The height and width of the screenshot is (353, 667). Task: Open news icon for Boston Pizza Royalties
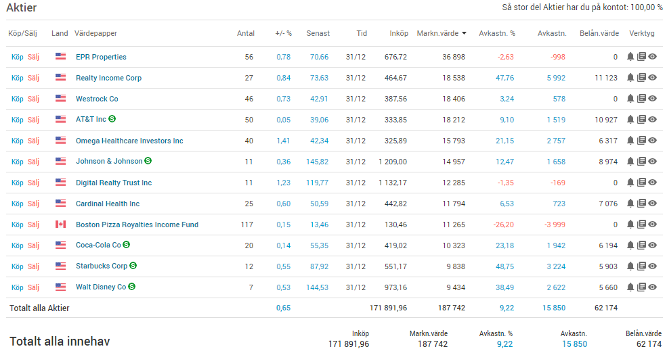[641, 225]
